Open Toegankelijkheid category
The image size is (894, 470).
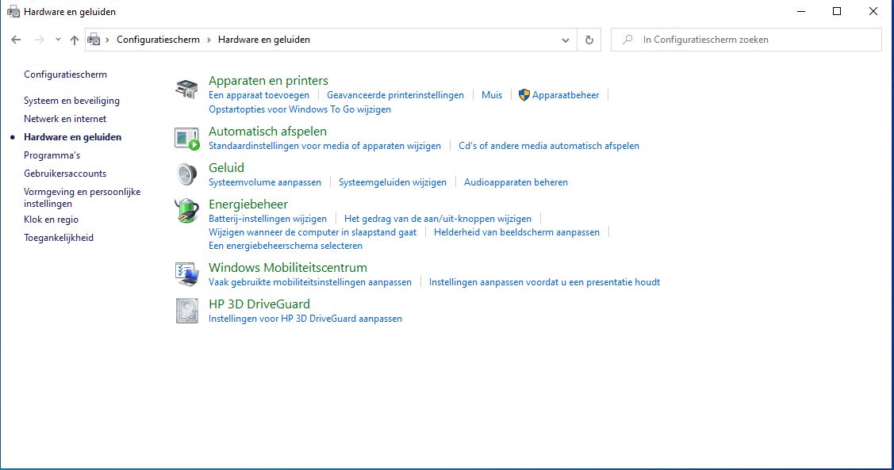pos(59,238)
